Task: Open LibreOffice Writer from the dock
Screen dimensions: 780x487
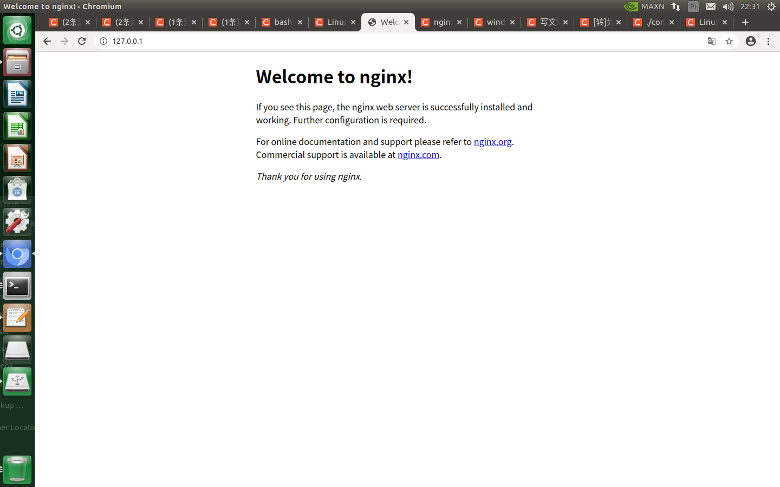Action: [x=17, y=94]
